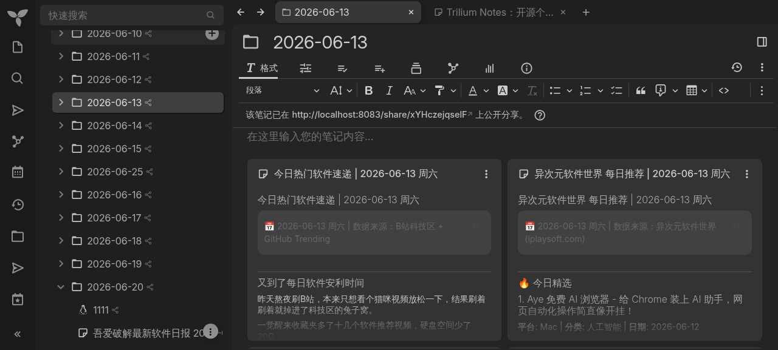Open the shared note localhost link
The image size is (778, 350).
(x=382, y=115)
